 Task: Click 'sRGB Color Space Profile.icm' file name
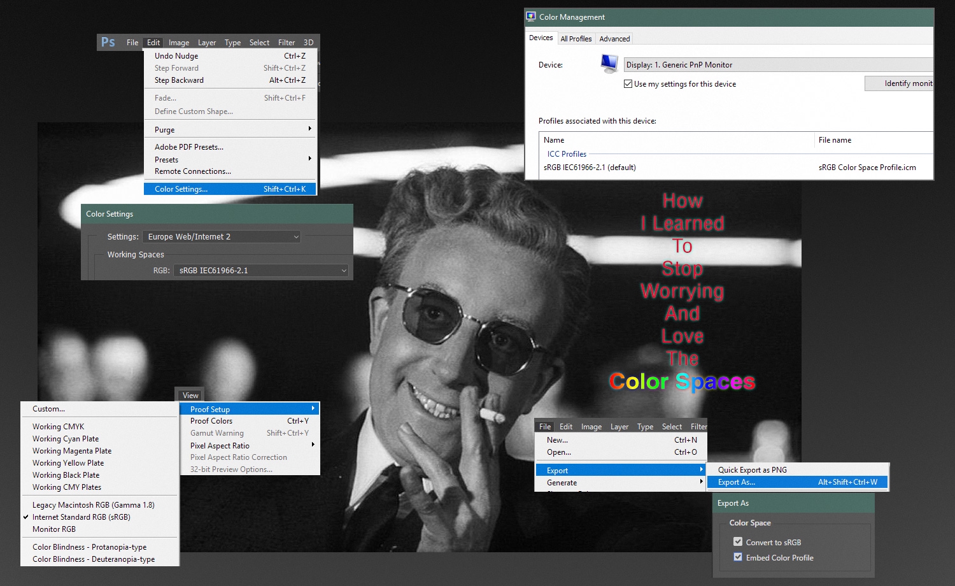[867, 168]
